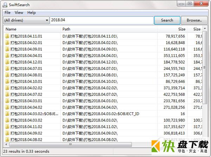The width and height of the screenshot is (211, 157).
Task: Select the name 打包2018.04.02.02
Action: click(26, 88)
